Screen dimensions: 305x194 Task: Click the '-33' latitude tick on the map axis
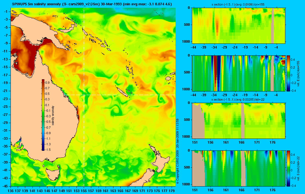coord(5,139)
